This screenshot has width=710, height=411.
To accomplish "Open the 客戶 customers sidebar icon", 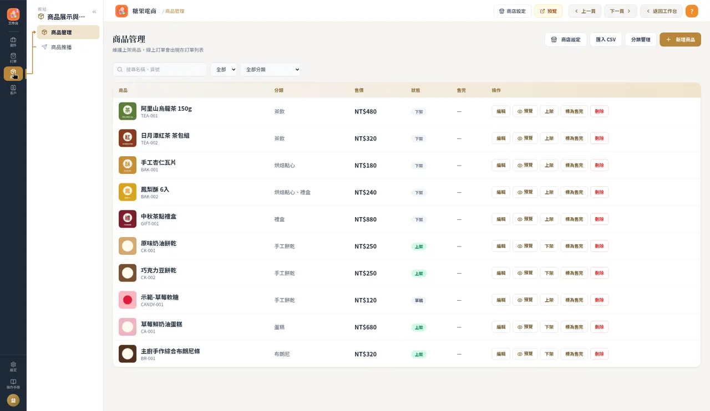I will coord(13,90).
